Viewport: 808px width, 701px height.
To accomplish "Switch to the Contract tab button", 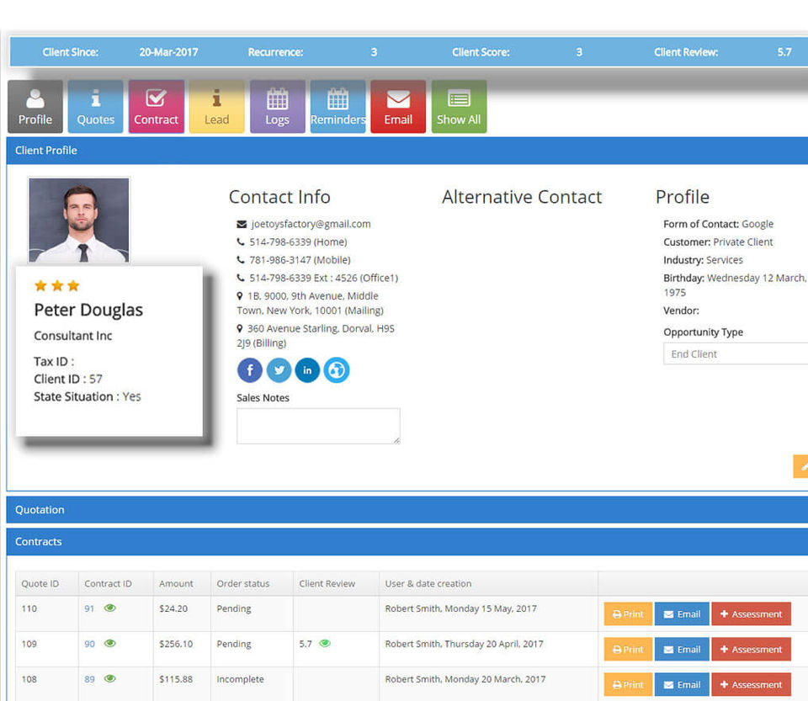I will [157, 106].
